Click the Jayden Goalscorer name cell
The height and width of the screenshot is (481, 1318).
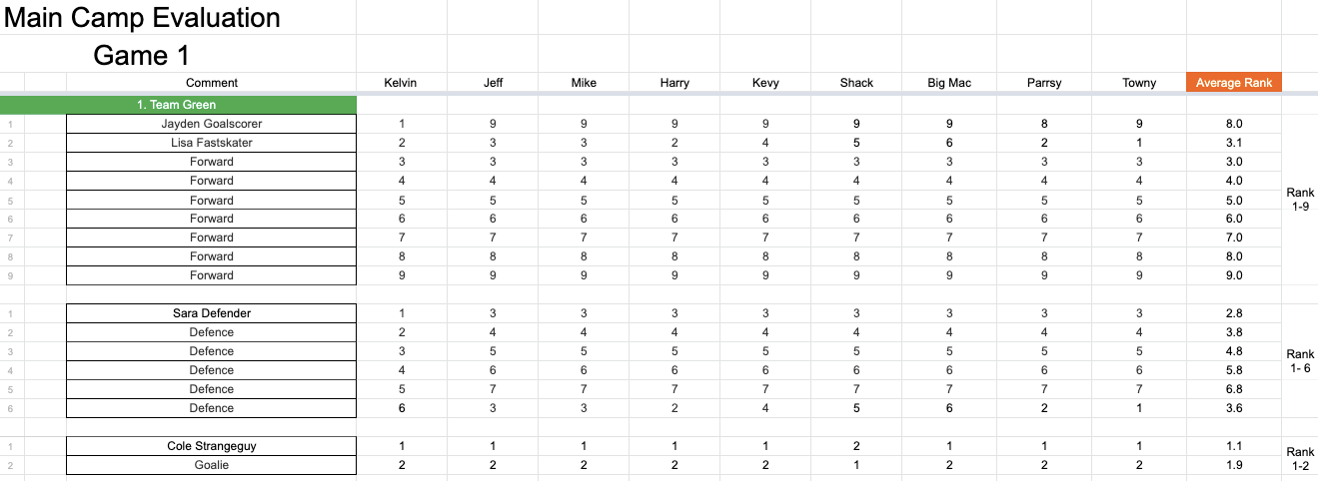tap(211, 124)
